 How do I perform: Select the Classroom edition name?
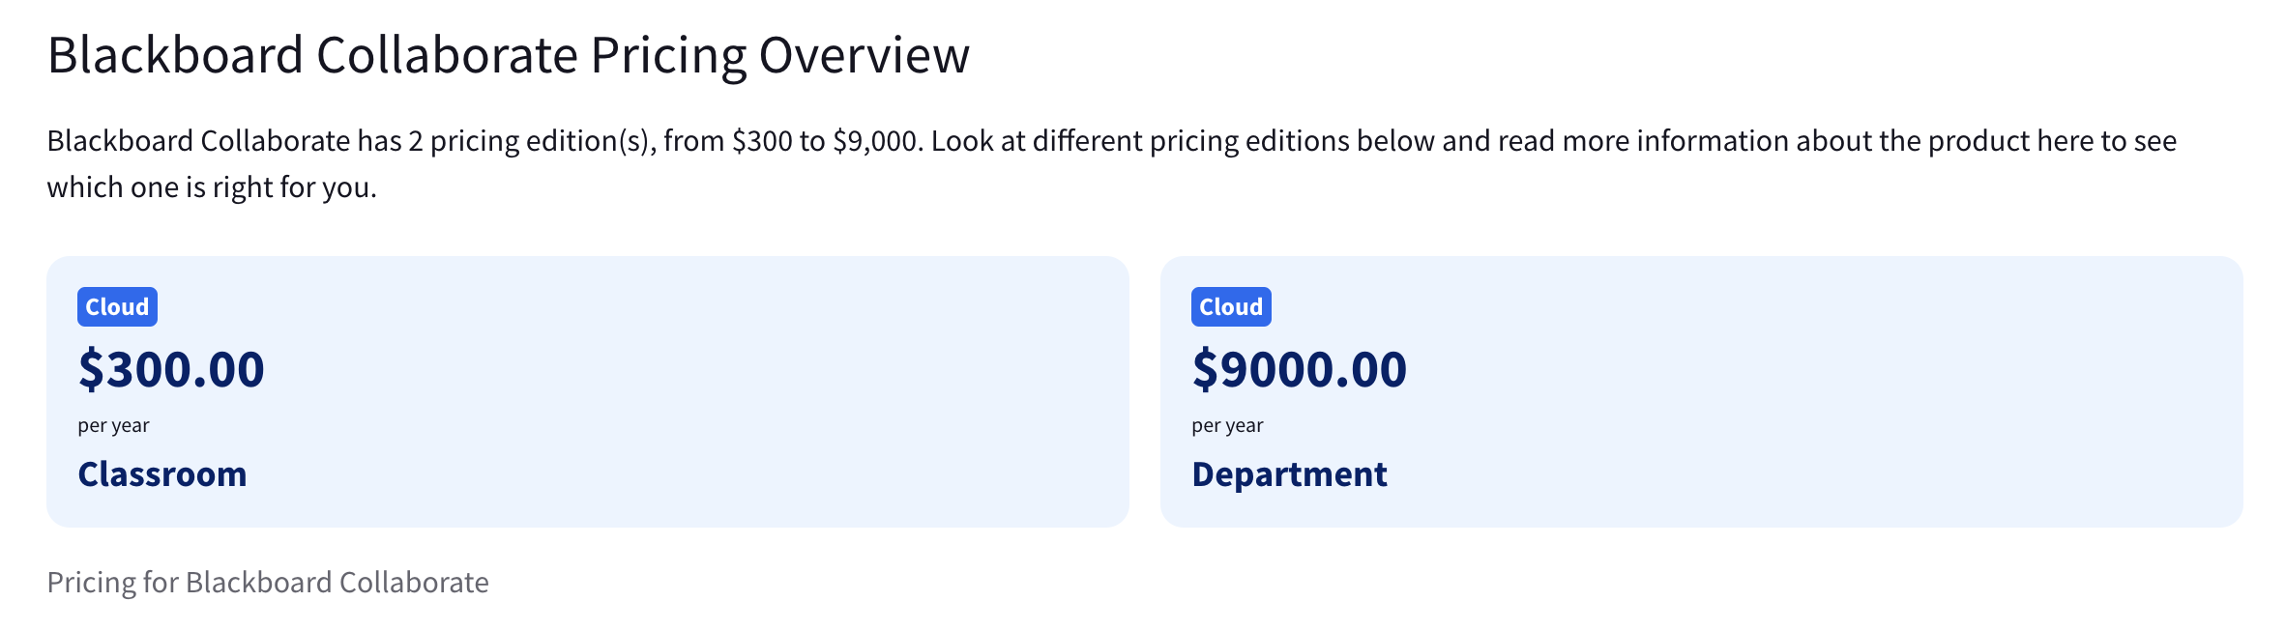(162, 474)
